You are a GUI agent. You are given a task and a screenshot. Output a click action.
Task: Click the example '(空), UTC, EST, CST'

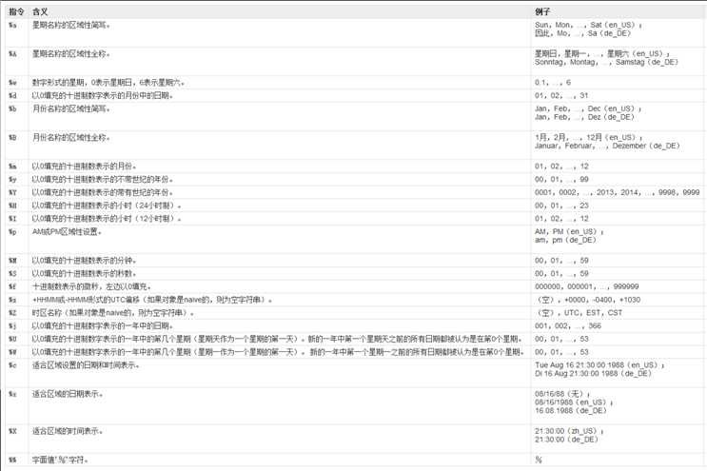coord(579,313)
